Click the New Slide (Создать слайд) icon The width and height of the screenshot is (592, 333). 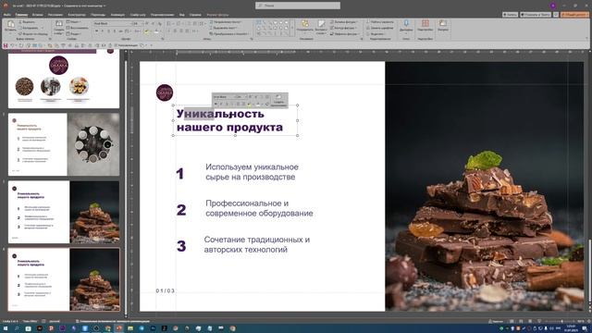[x=59, y=24]
